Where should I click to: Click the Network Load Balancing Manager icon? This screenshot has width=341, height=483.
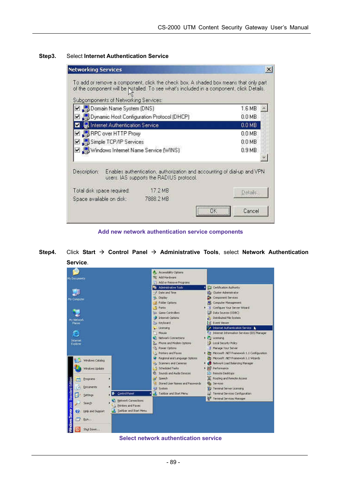click(x=209, y=363)
